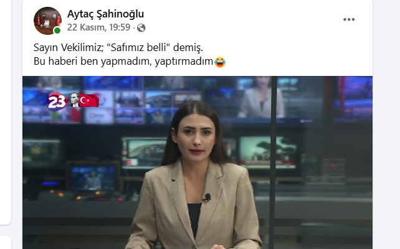Open Aytaç Şahinoğlu's profile picture
The height and width of the screenshot is (249, 400).
(47, 21)
